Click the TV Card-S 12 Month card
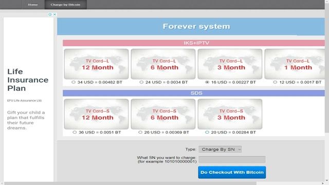The width and height of the screenshot is (329, 185). [x=96, y=114]
